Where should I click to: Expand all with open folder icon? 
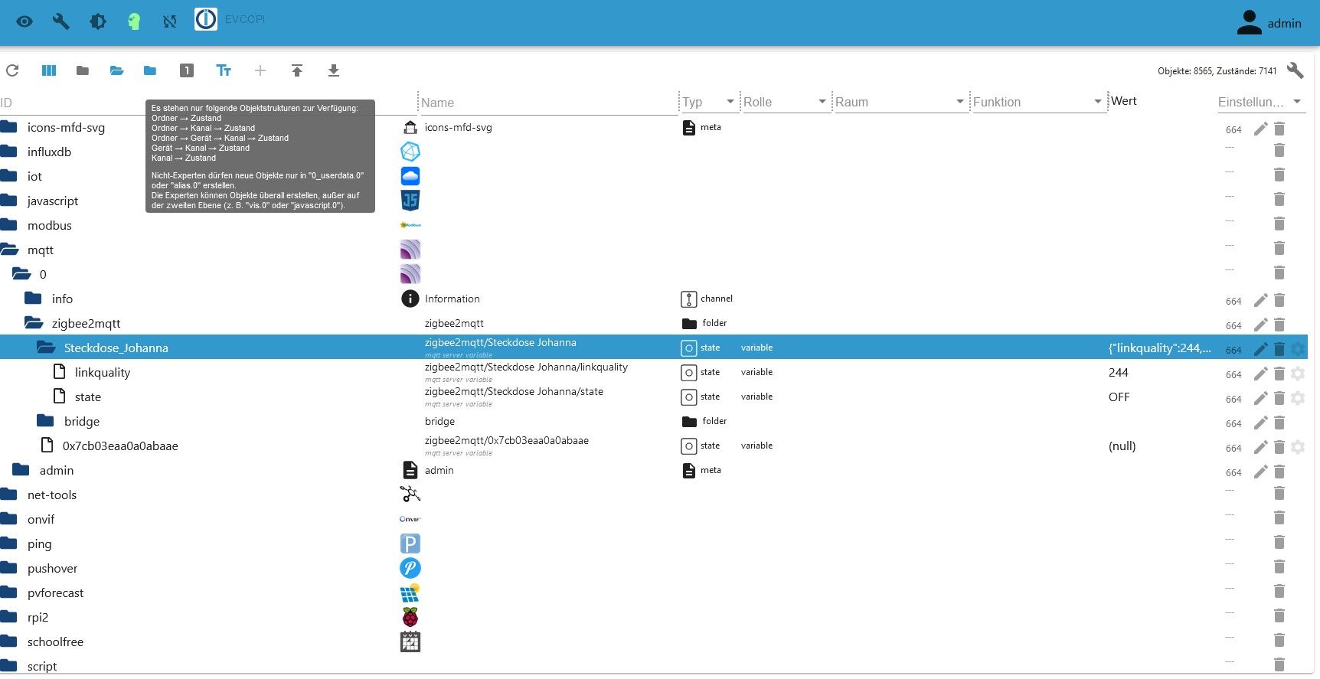point(116,70)
